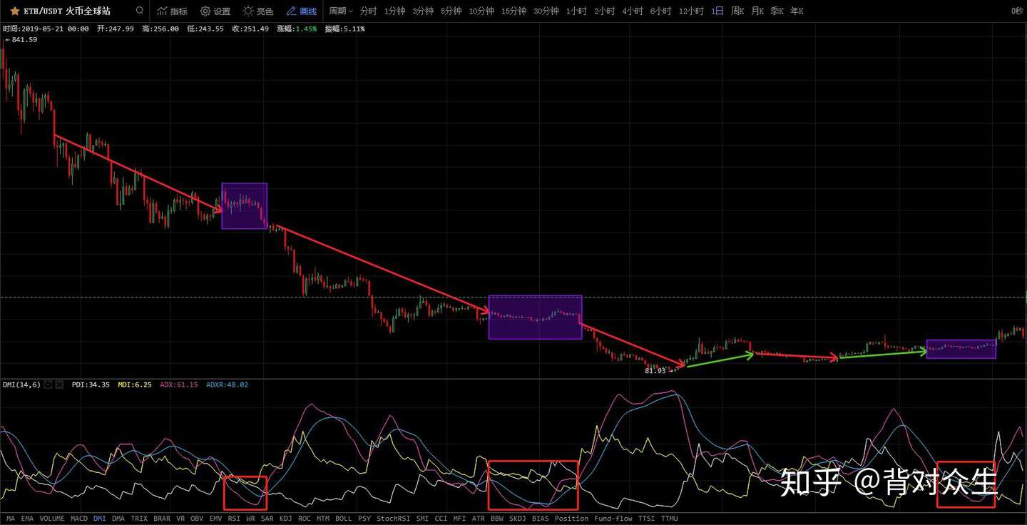Select the 6小时 timeframe
Screen dimensions: 1027x525
pyautogui.click(x=660, y=11)
